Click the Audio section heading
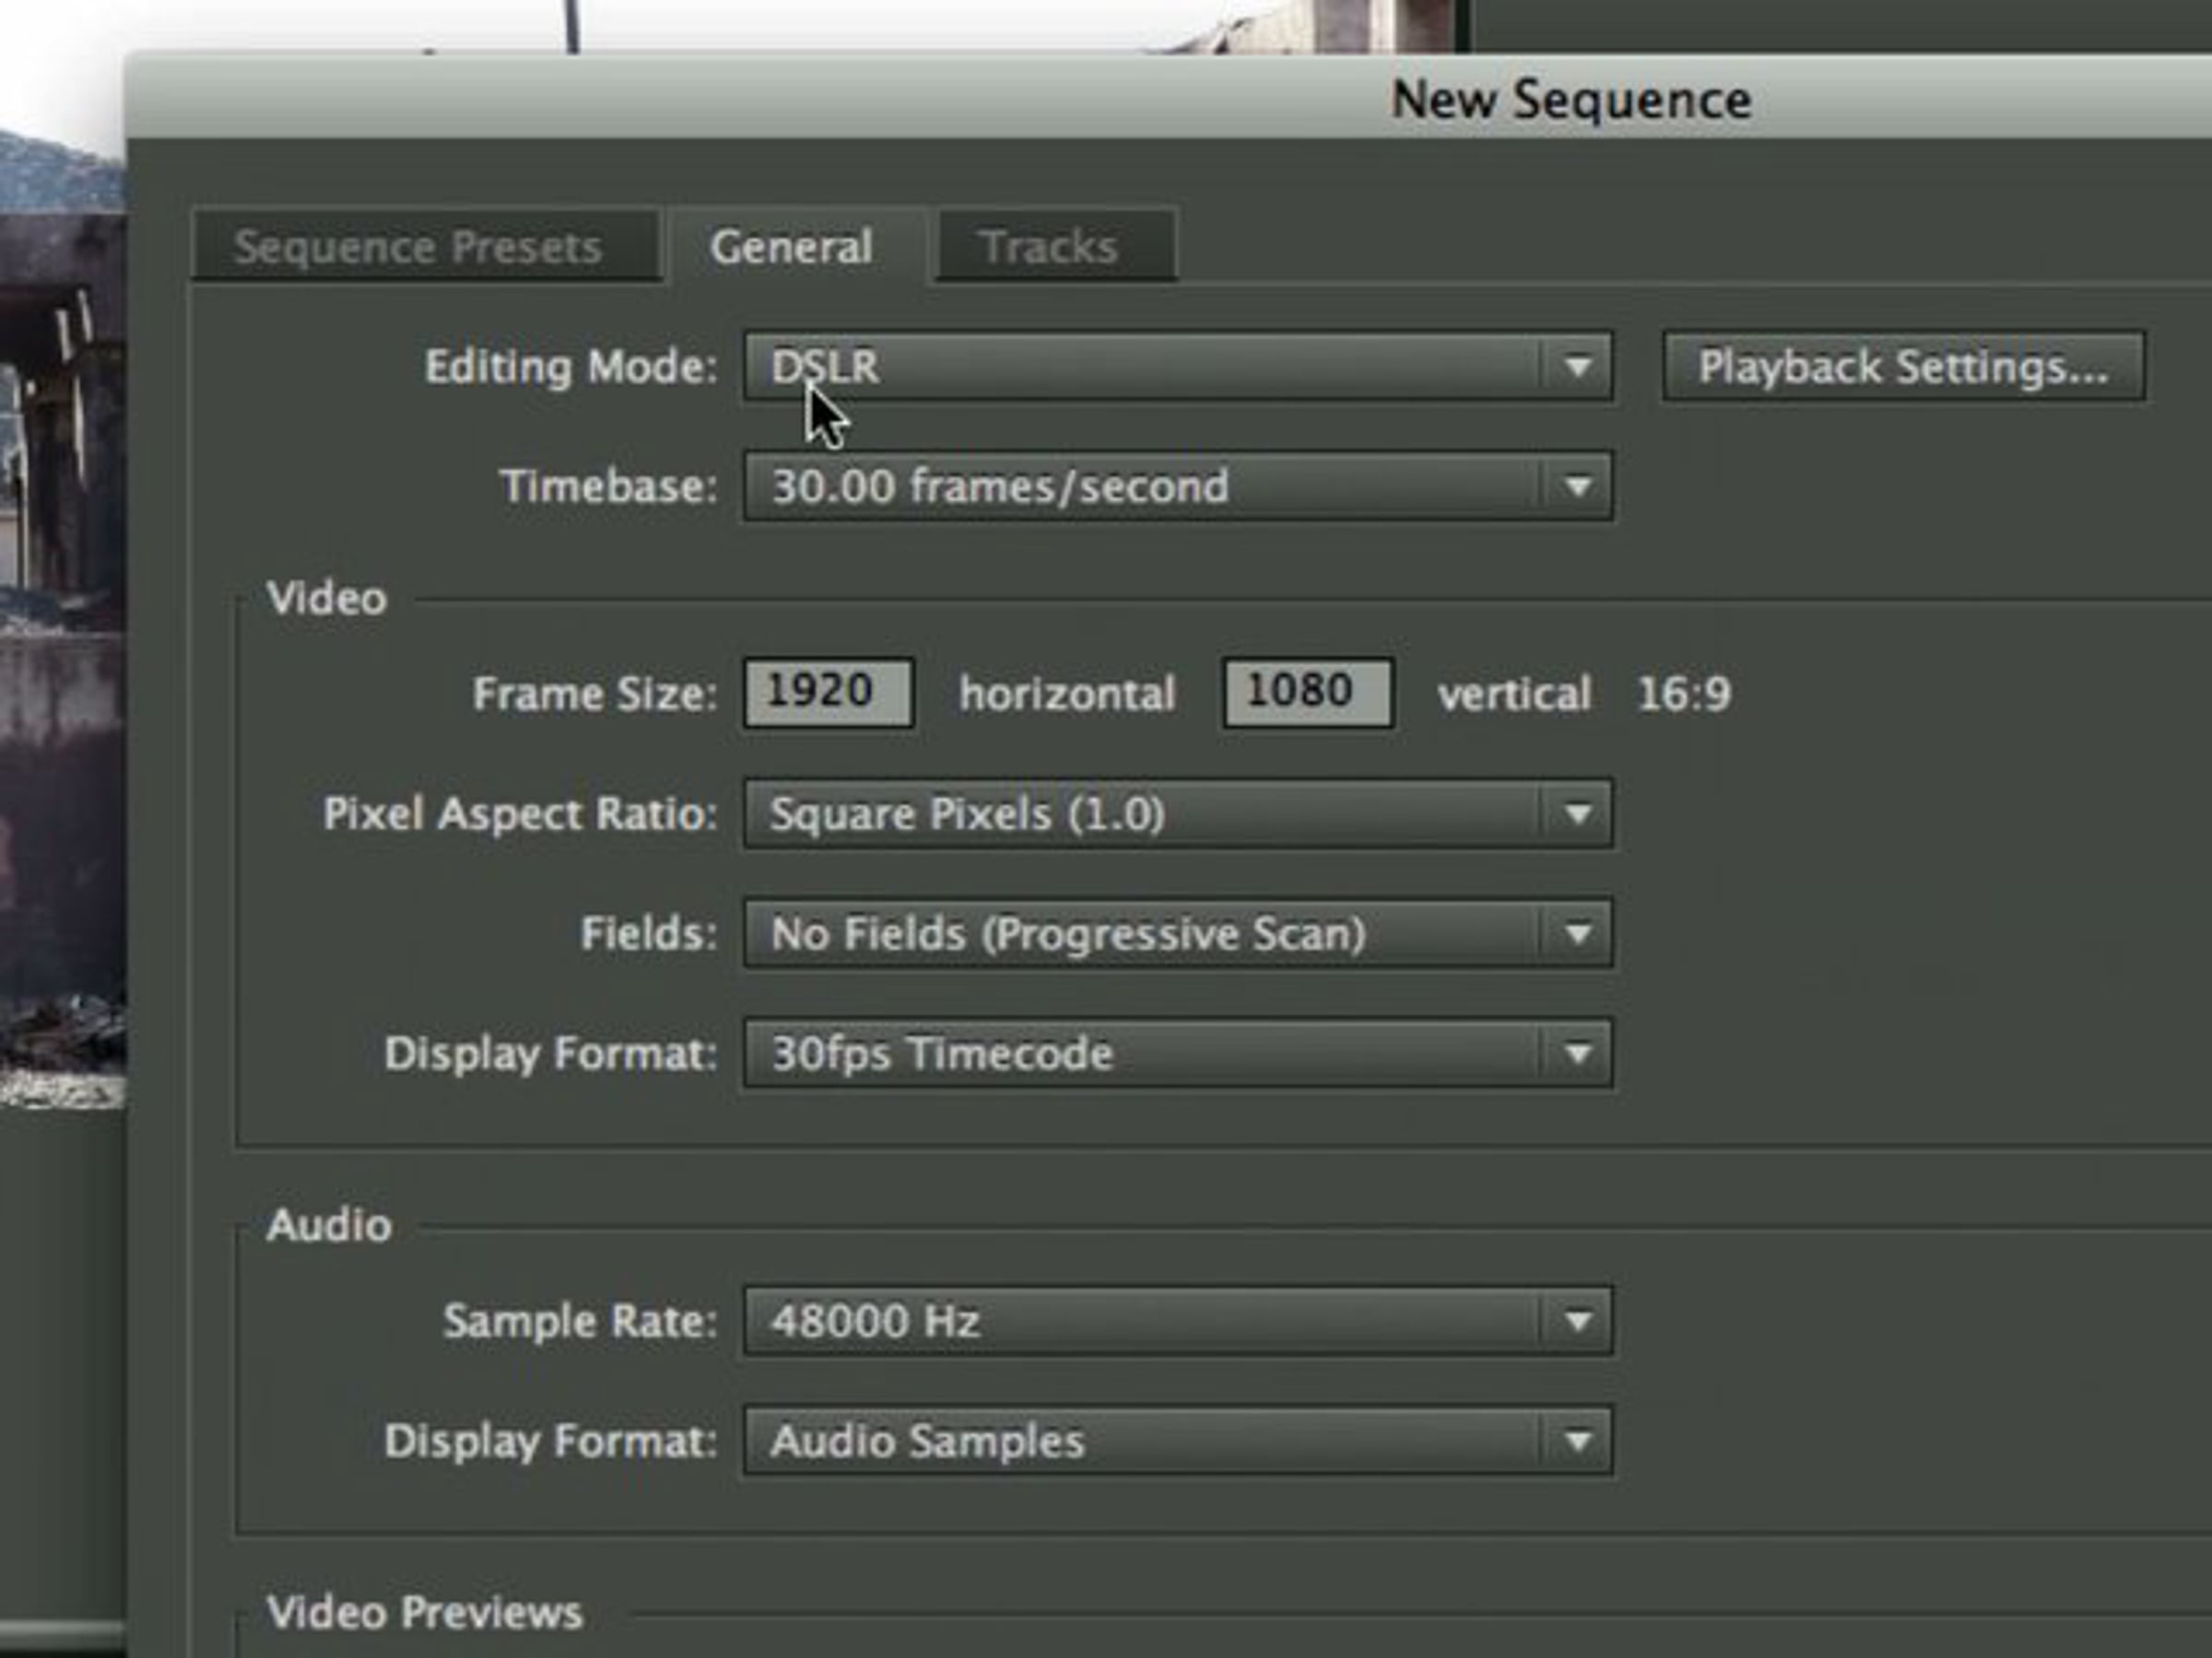Viewport: 2212px width, 1658px height. click(x=329, y=1225)
